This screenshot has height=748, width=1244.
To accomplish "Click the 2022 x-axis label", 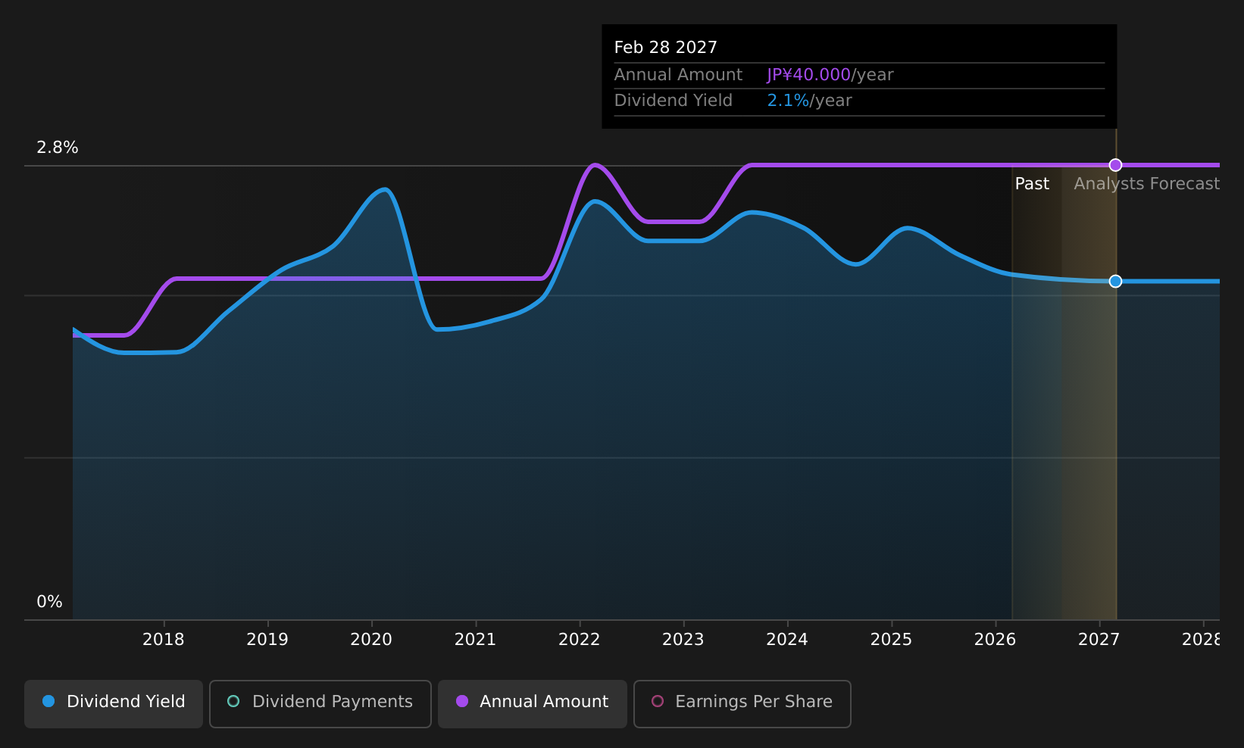I will tap(580, 640).
